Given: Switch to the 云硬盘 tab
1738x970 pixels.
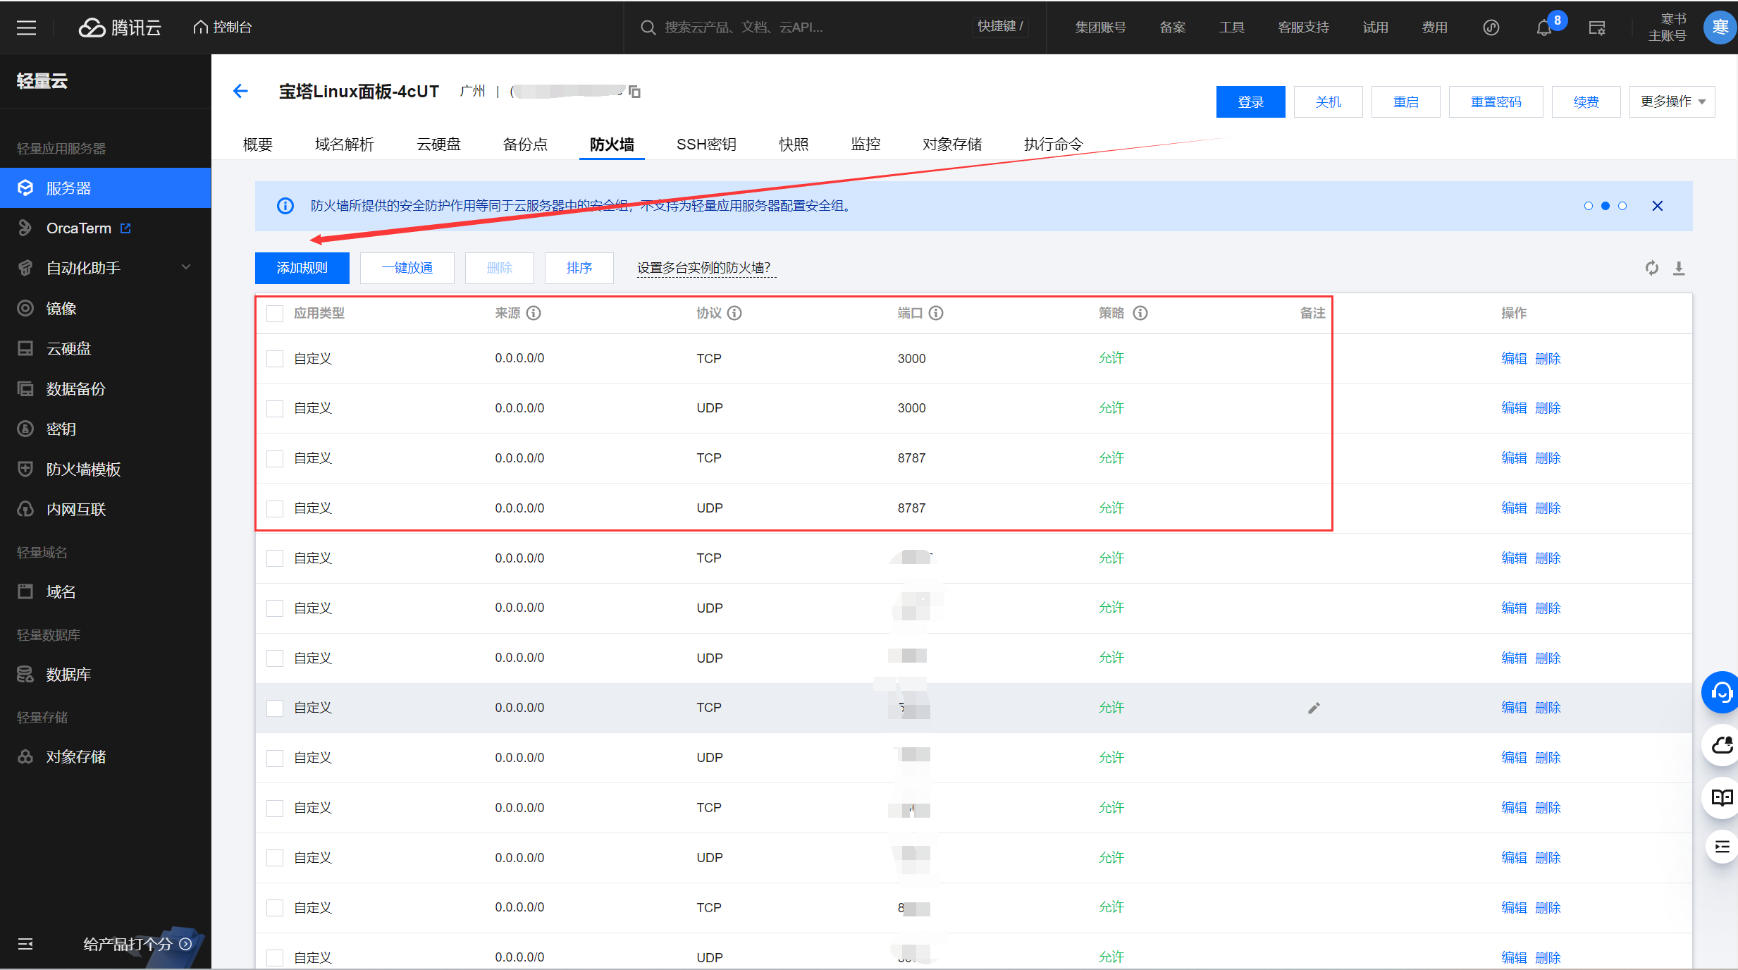Looking at the screenshot, I should [438, 145].
